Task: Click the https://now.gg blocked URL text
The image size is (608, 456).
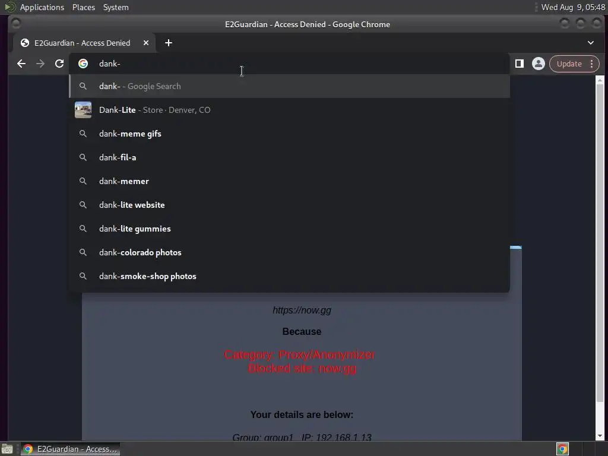Action: pyautogui.click(x=302, y=310)
